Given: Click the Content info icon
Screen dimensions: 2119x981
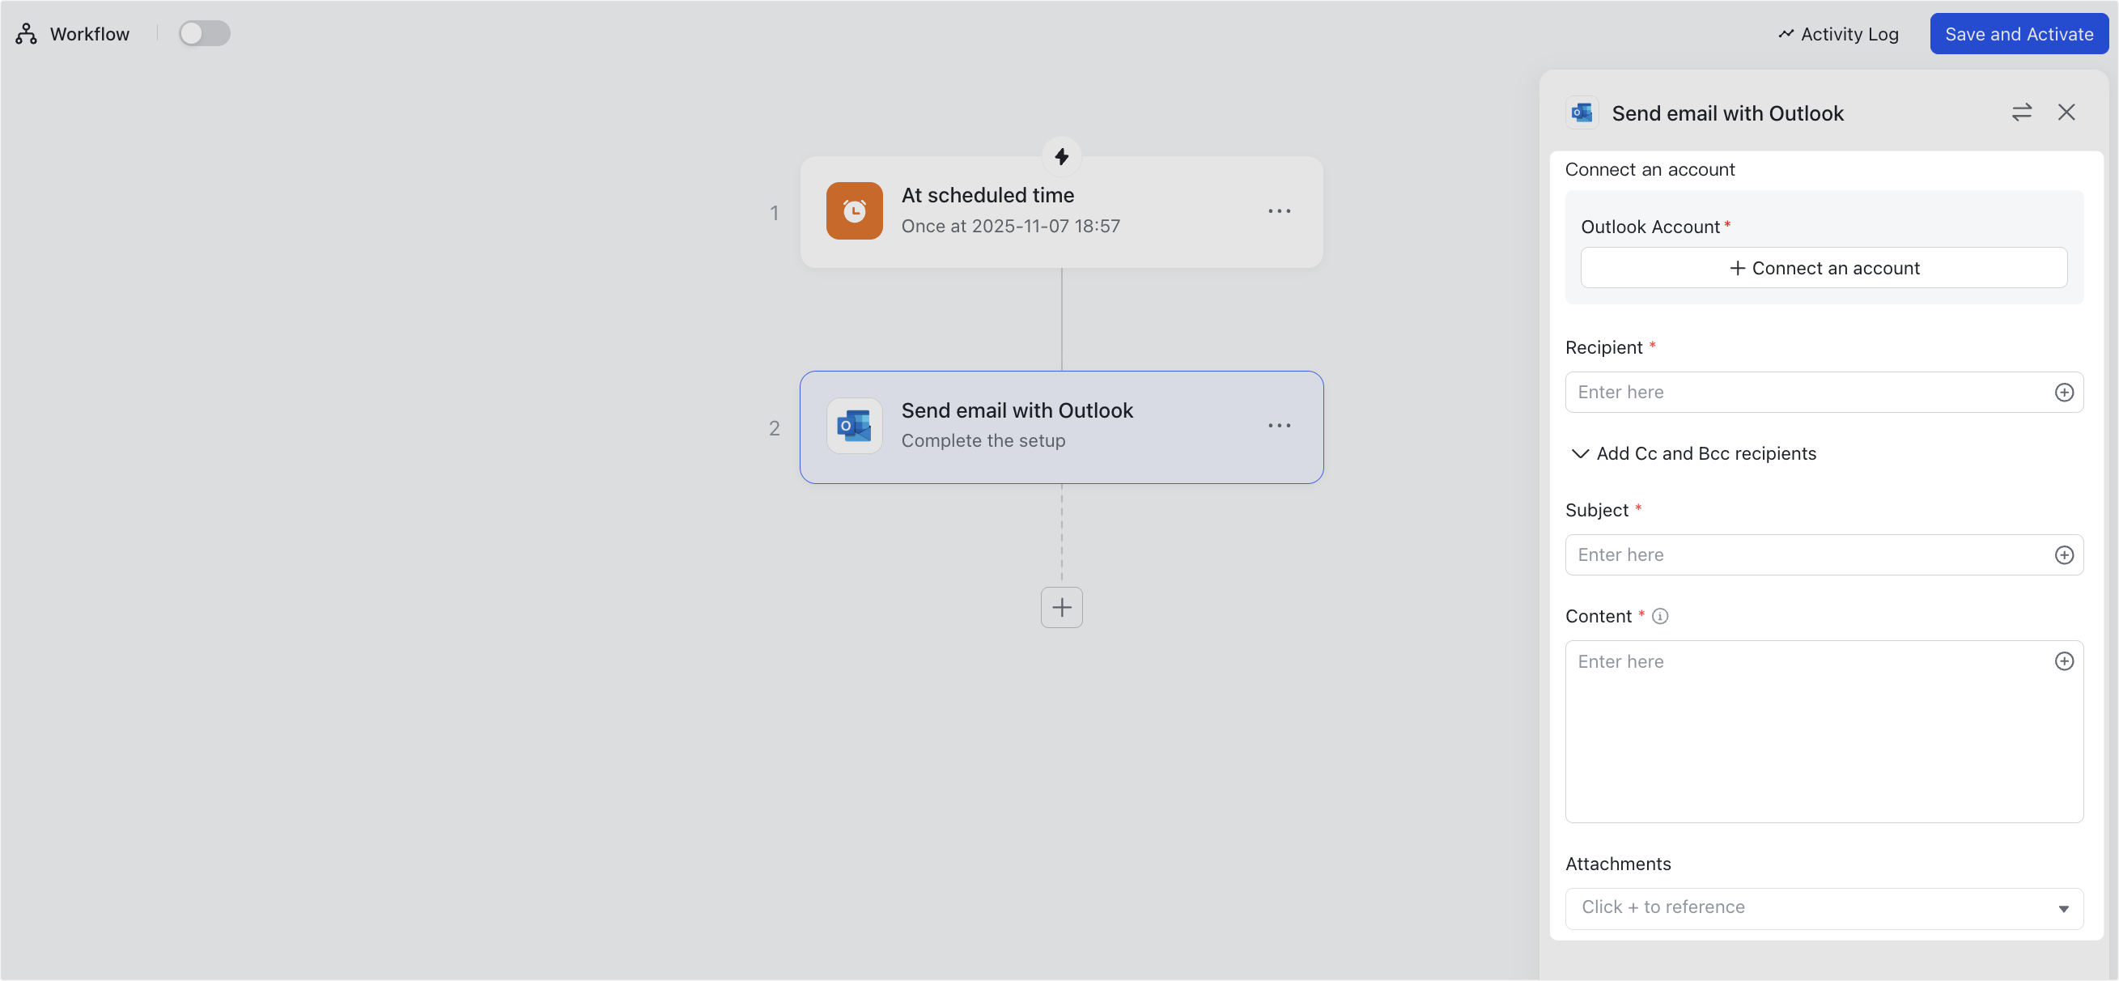Looking at the screenshot, I should click(1659, 617).
